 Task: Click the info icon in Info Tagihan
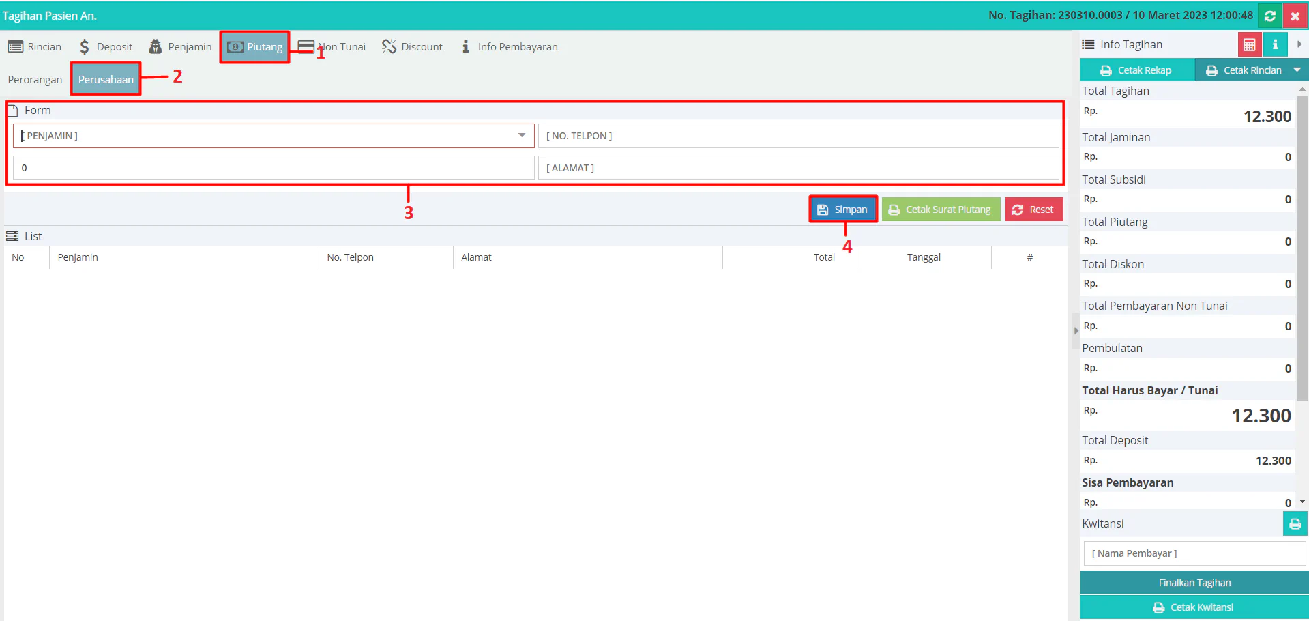pos(1275,45)
